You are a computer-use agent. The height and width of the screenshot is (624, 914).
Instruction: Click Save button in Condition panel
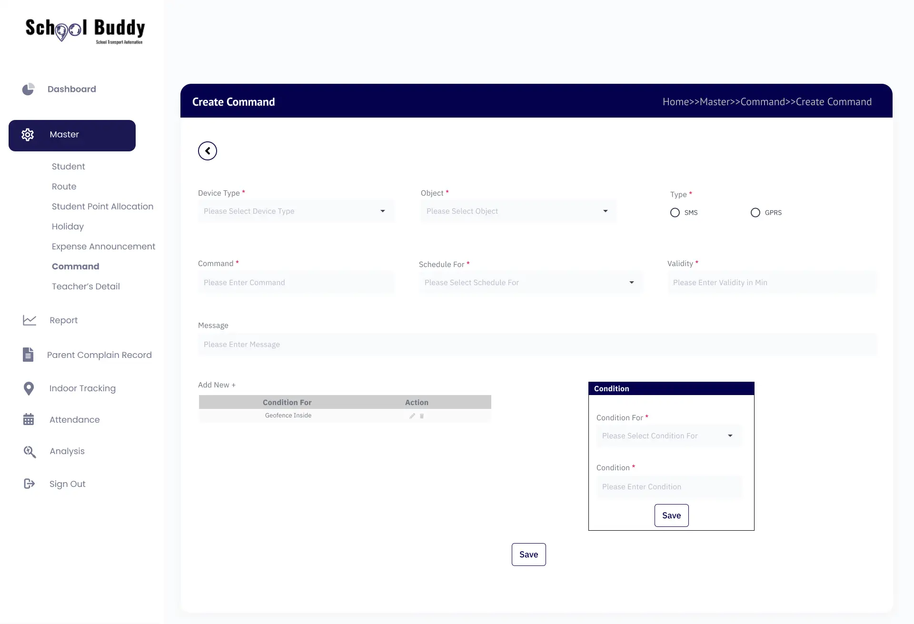[x=671, y=515]
